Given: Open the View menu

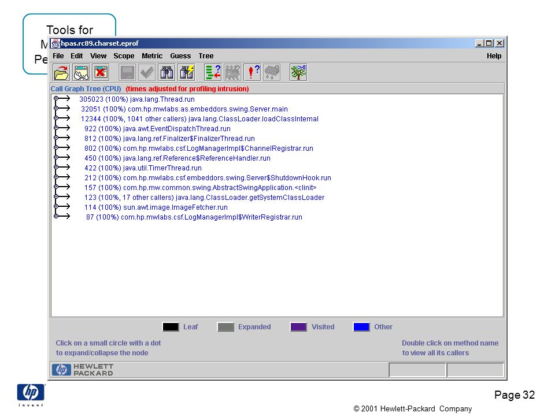Looking at the screenshot, I should pyautogui.click(x=98, y=56).
